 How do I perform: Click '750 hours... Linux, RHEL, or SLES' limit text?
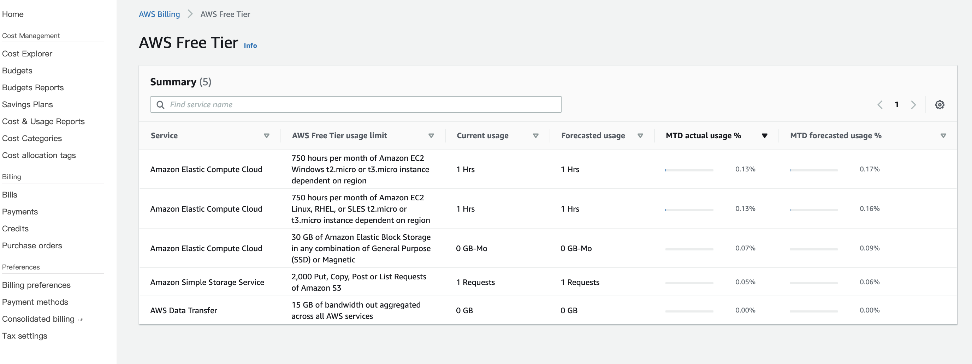pyautogui.click(x=361, y=209)
